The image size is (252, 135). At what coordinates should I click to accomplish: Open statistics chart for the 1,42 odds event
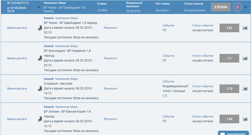[245, 119]
